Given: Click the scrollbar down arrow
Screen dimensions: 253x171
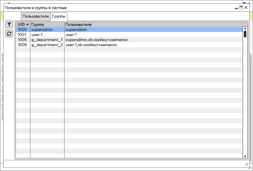Looking at the screenshot, I should point(245,156).
